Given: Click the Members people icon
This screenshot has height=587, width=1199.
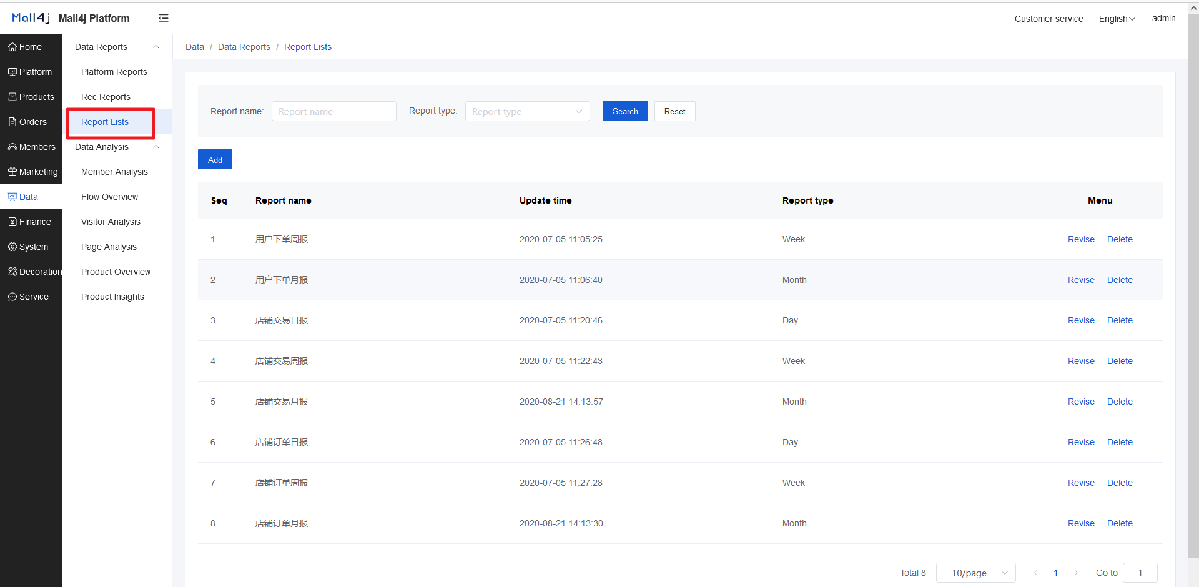Looking at the screenshot, I should 12,147.
